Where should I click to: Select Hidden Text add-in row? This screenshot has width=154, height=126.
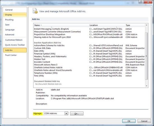[x=89, y=59]
